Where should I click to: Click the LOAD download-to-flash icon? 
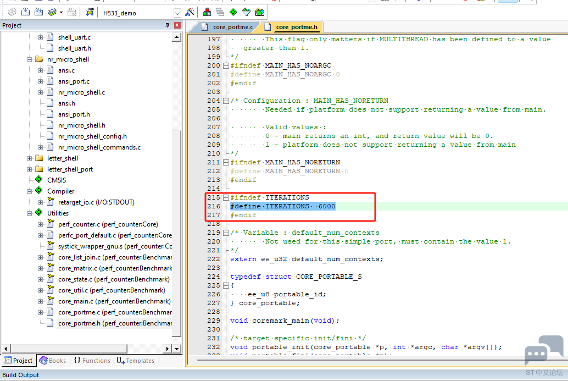coord(90,12)
